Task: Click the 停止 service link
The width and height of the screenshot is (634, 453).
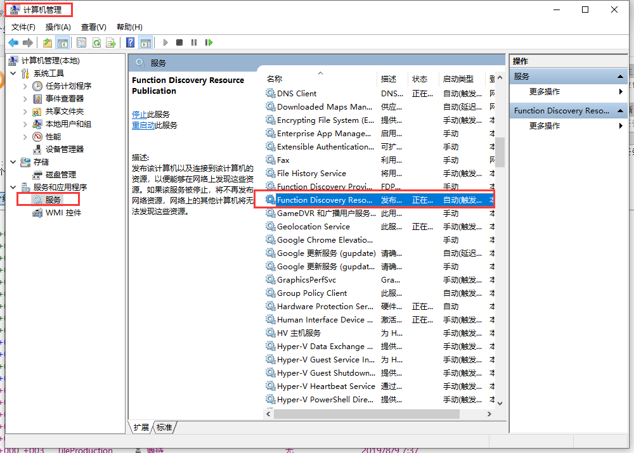Action: pyautogui.click(x=139, y=115)
